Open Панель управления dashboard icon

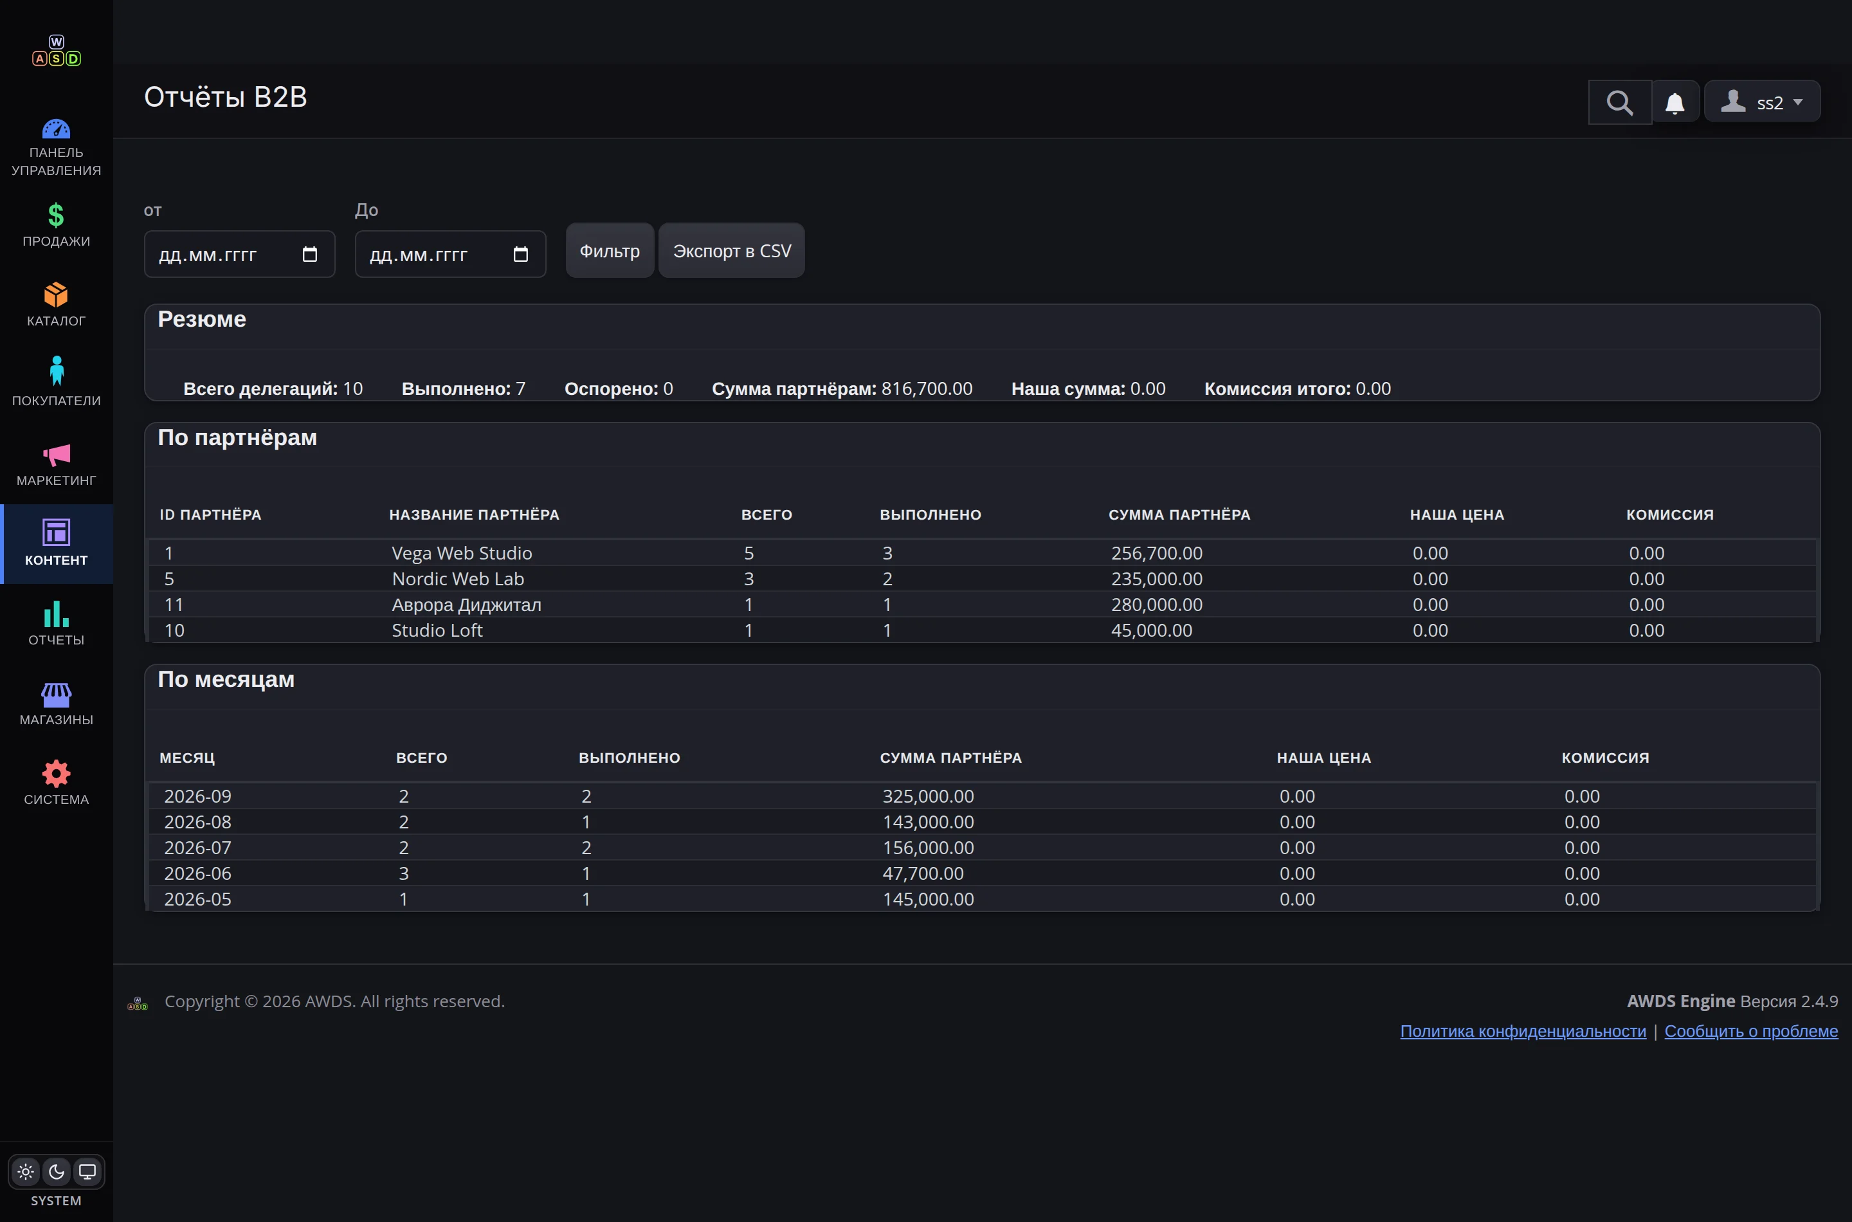tap(56, 129)
